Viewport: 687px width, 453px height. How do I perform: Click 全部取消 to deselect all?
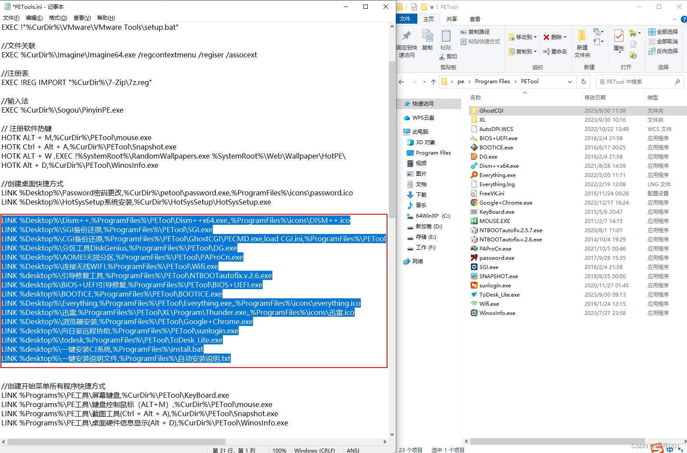(x=663, y=42)
